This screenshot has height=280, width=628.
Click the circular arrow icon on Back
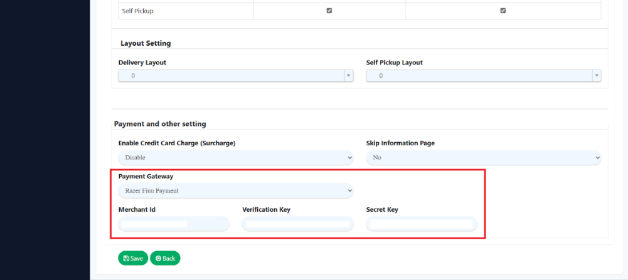pyautogui.click(x=158, y=258)
